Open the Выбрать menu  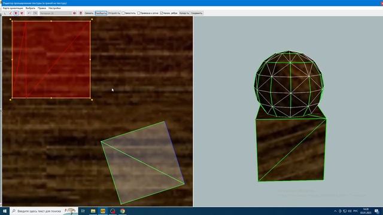point(31,8)
